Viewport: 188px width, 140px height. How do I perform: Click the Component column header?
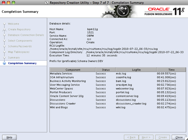tap(73, 70)
